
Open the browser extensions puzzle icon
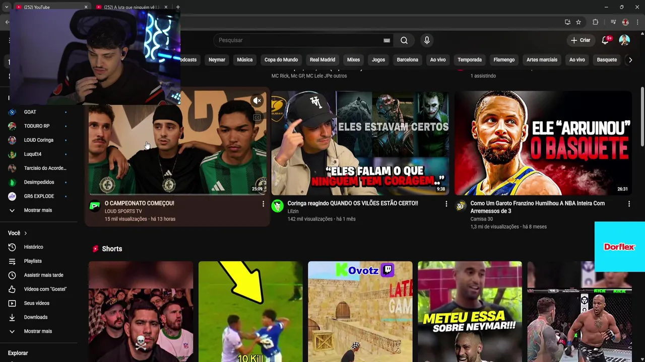[595, 22]
